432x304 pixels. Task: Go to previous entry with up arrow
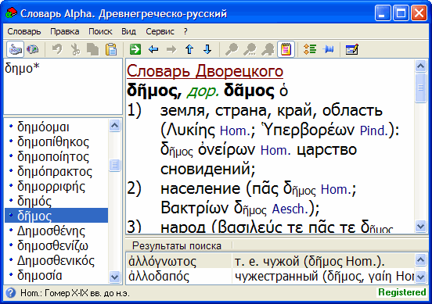point(189,49)
